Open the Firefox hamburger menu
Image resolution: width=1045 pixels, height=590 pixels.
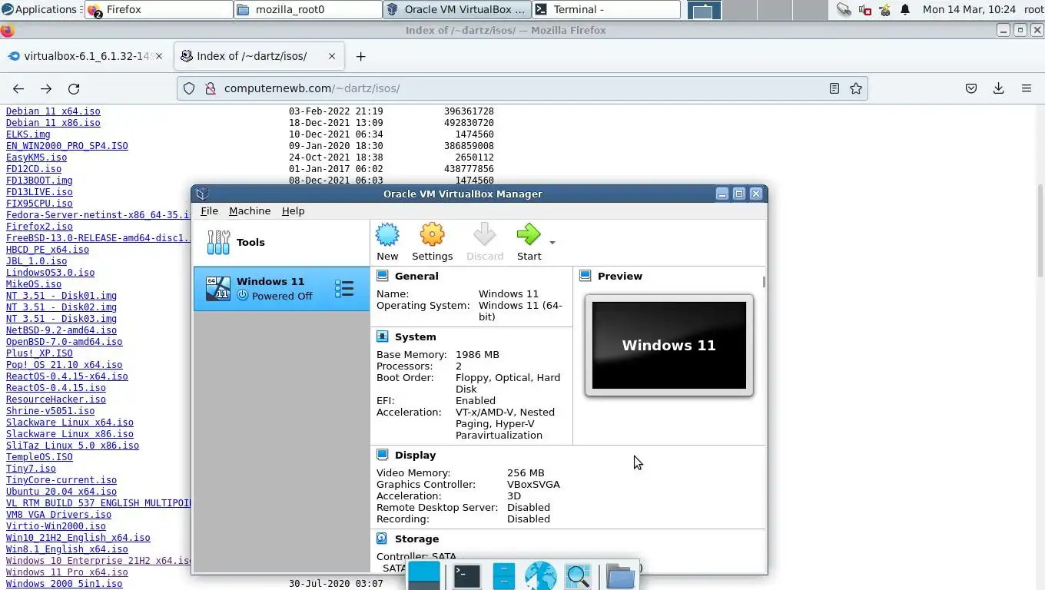coord(1027,88)
